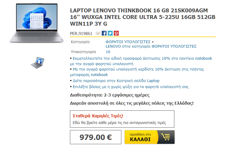
Task: Select the small angled laptop thumbnail
Action: point(37,63)
